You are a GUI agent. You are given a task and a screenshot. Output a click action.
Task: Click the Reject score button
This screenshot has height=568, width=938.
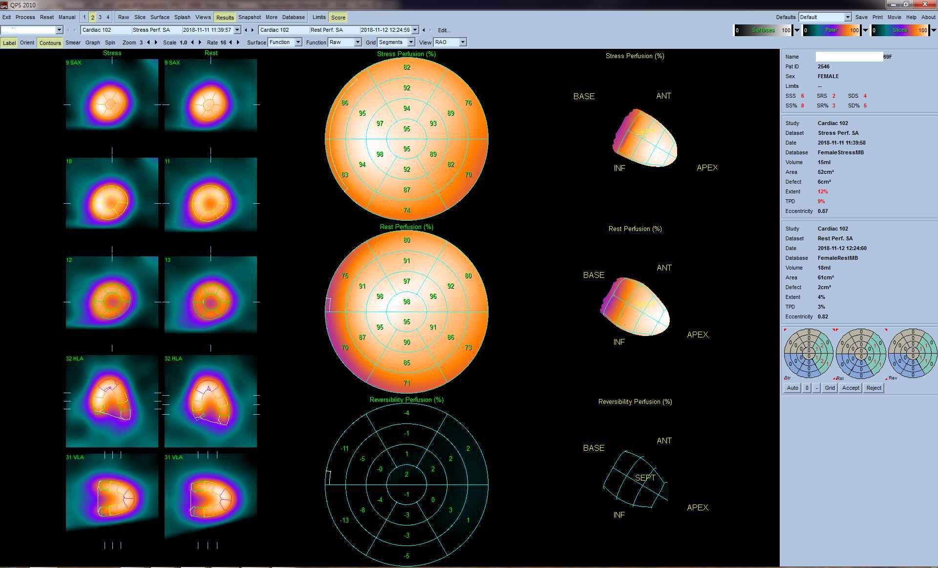(874, 388)
